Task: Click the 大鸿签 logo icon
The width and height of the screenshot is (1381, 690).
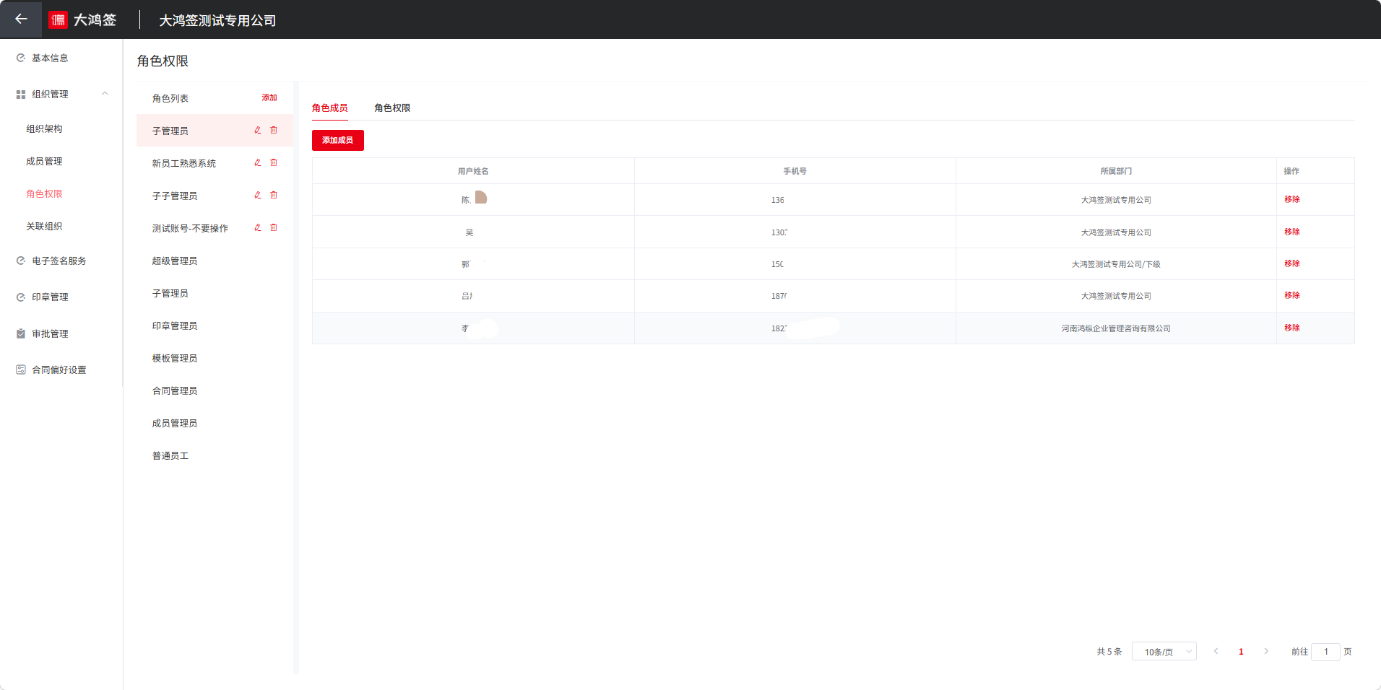Action: tap(58, 19)
